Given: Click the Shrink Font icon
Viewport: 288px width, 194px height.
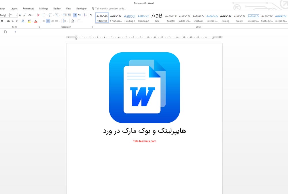Looking at the screenshot, I should tap(24, 15).
